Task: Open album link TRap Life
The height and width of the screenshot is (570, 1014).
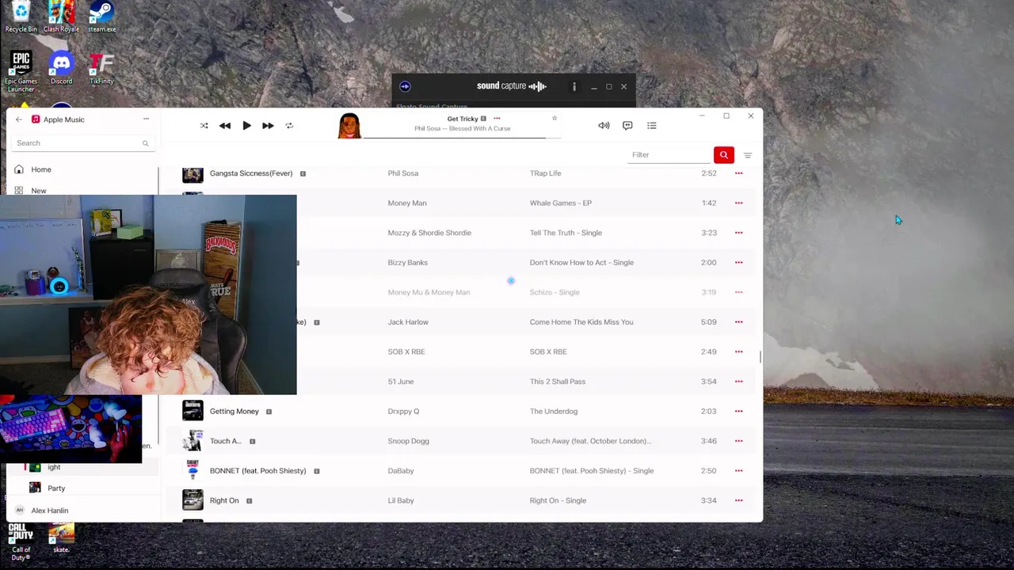Action: (x=545, y=173)
